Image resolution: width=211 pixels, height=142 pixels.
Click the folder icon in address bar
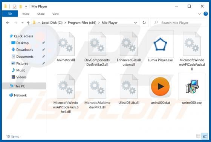pos(34,23)
